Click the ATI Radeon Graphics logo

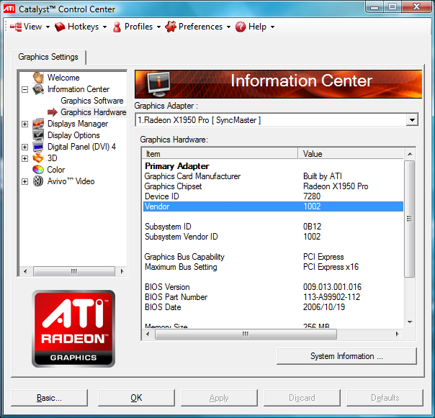coord(73,329)
